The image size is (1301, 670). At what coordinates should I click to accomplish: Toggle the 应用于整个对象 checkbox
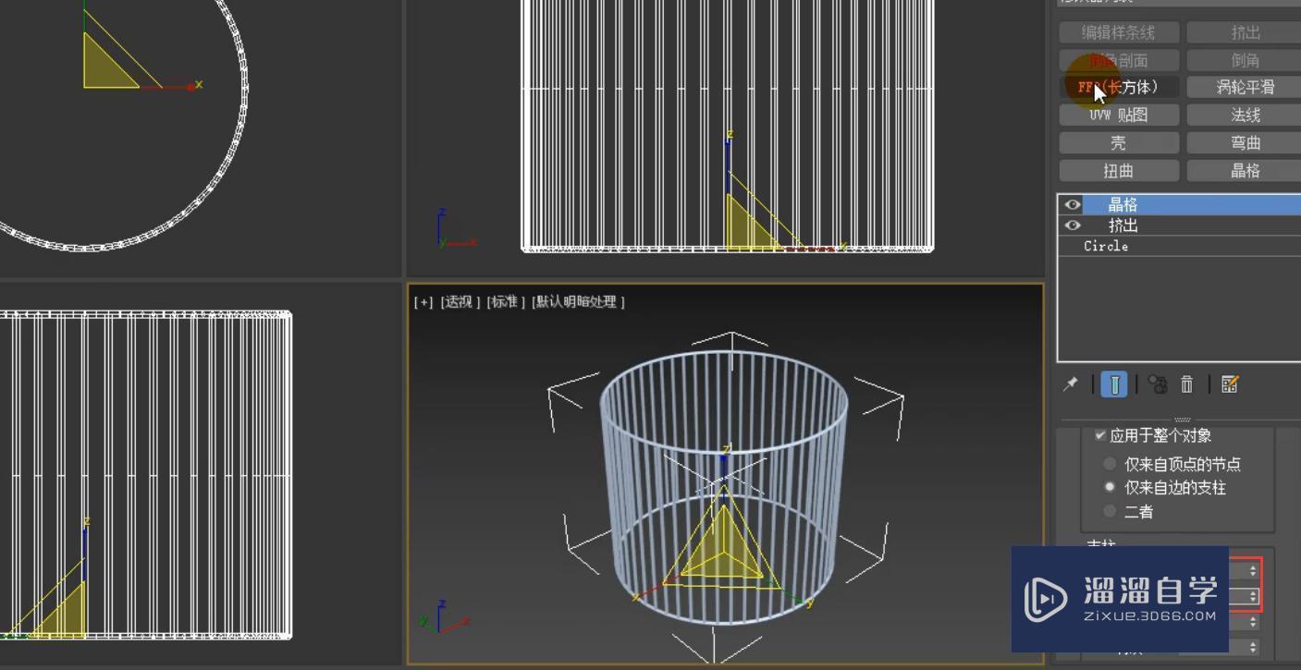tap(1100, 435)
